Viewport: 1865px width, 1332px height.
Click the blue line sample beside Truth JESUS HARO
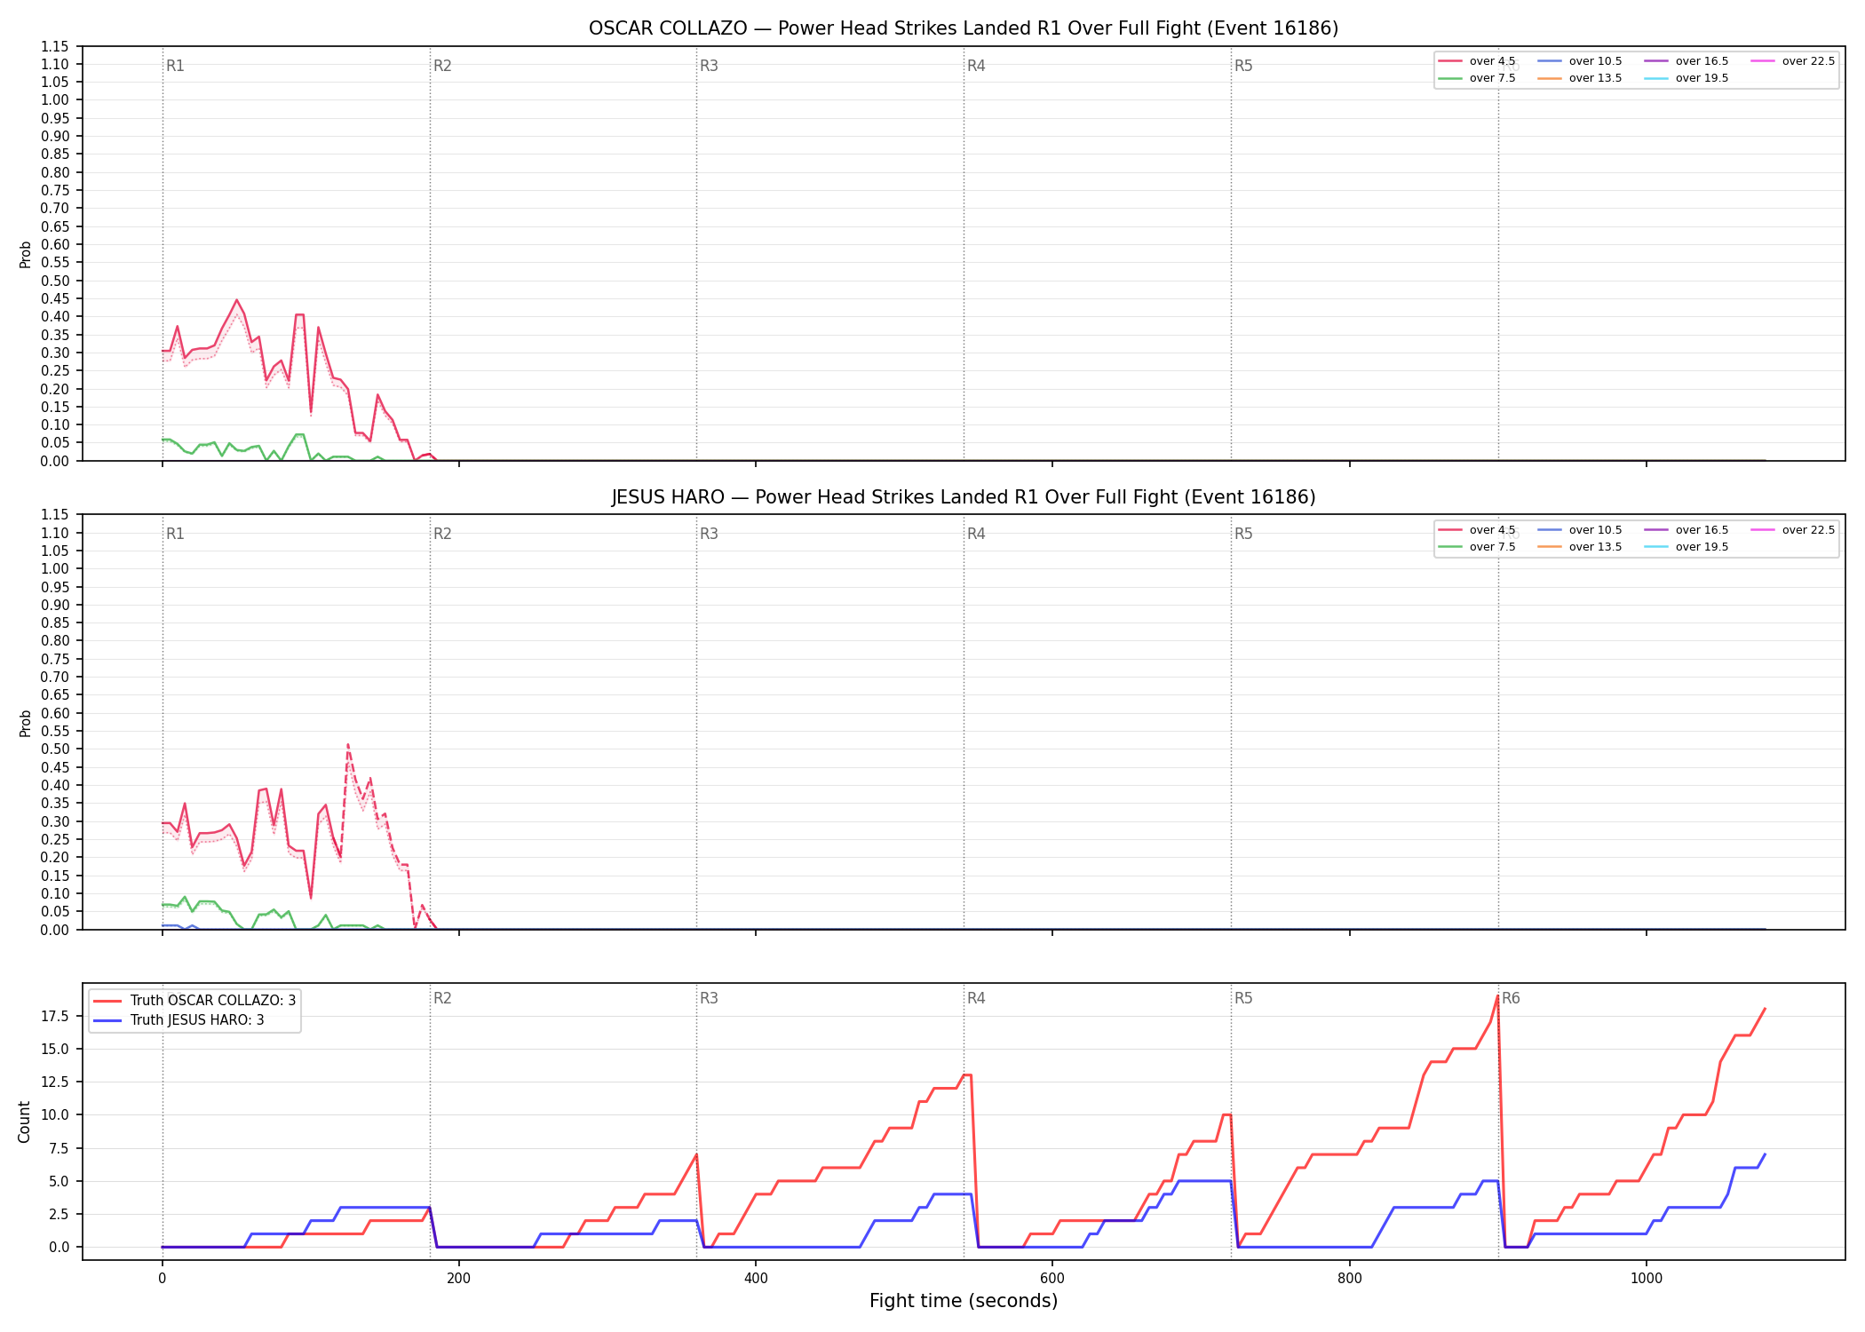(x=107, y=1020)
